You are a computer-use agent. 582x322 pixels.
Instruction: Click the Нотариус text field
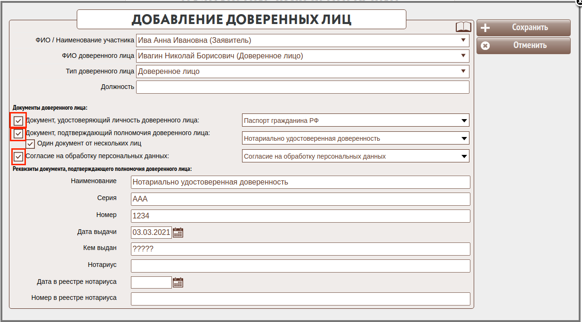(x=300, y=266)
